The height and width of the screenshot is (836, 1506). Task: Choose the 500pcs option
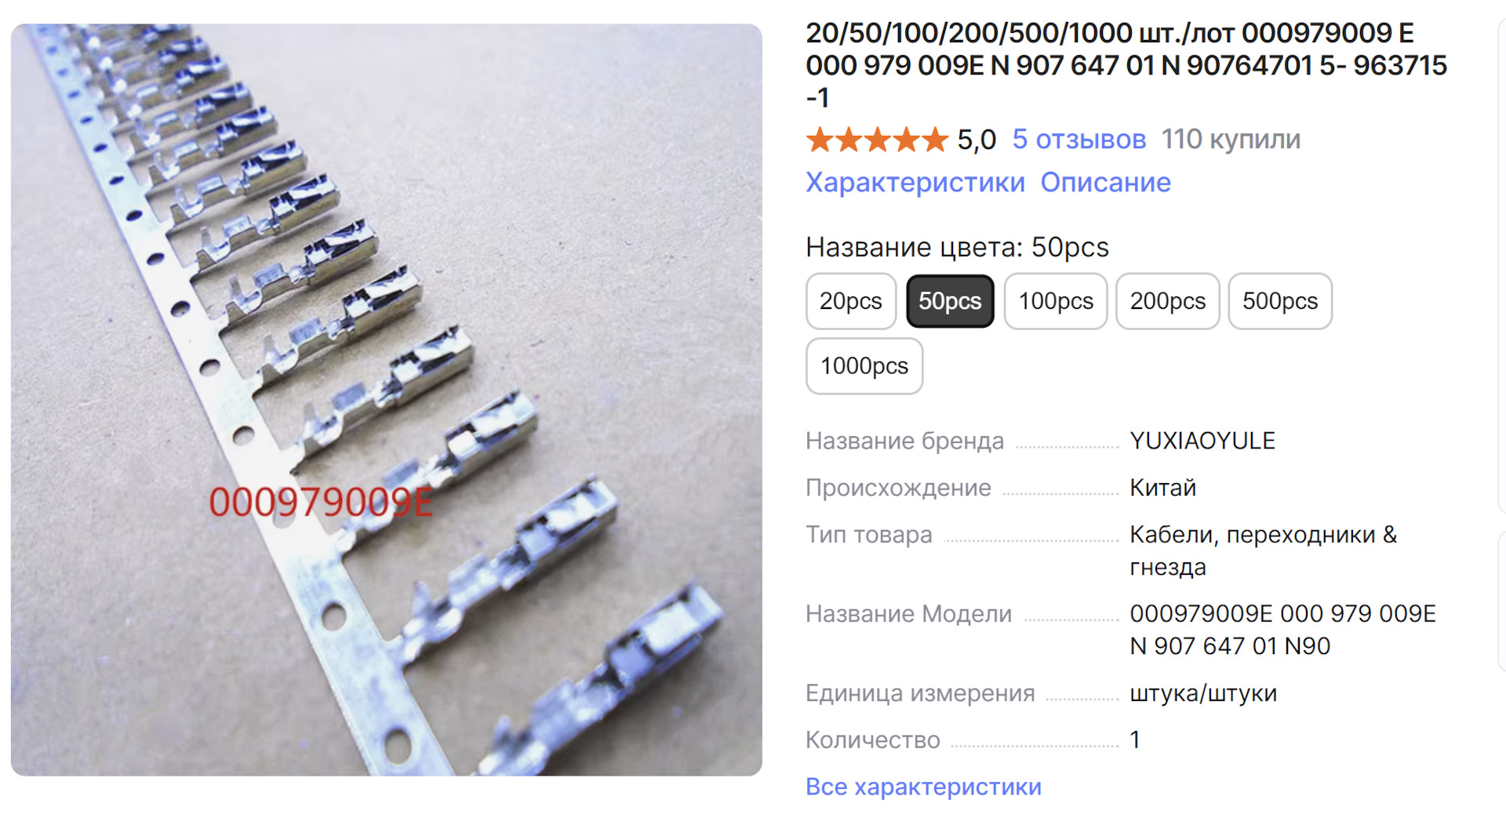pos(1280,301)
